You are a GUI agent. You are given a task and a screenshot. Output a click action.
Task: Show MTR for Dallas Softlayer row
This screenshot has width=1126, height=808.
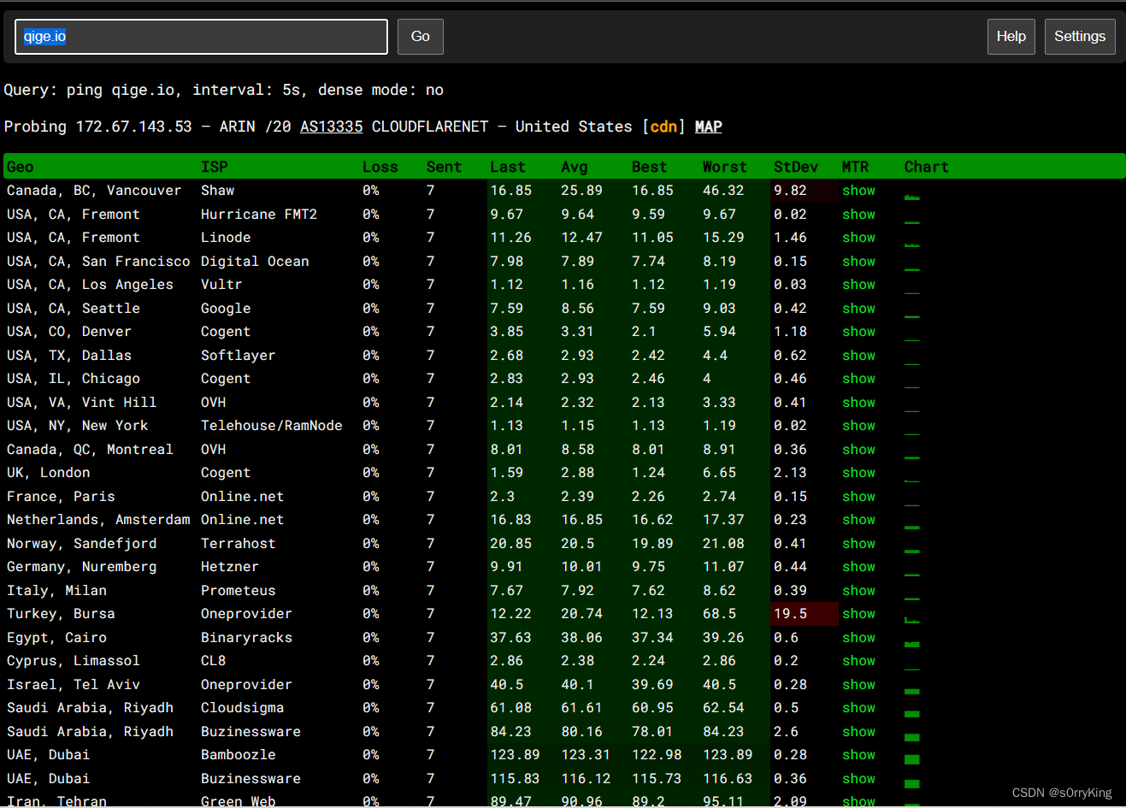[858, 356]
